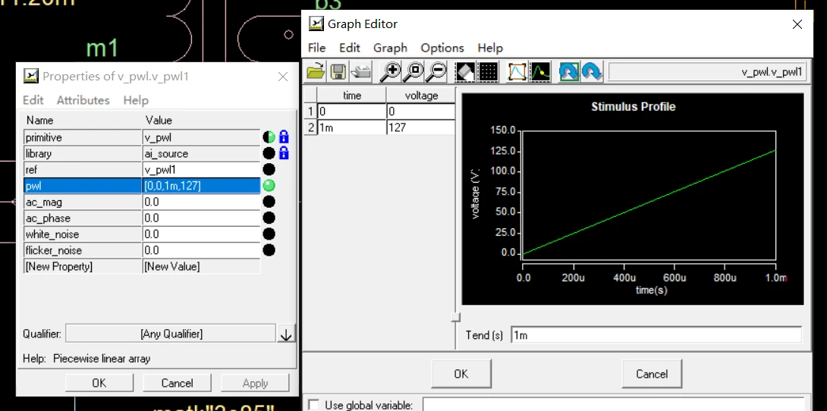The image size is (827, 411).
Task: Click the [New Property] cell
Action: (x=83, y=266)
